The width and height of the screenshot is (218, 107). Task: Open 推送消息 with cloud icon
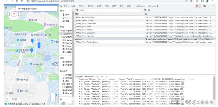pos(67,90)
